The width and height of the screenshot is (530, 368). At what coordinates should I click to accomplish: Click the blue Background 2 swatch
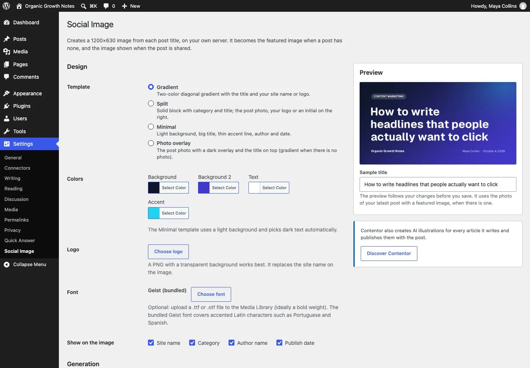(x=204, y=188)
